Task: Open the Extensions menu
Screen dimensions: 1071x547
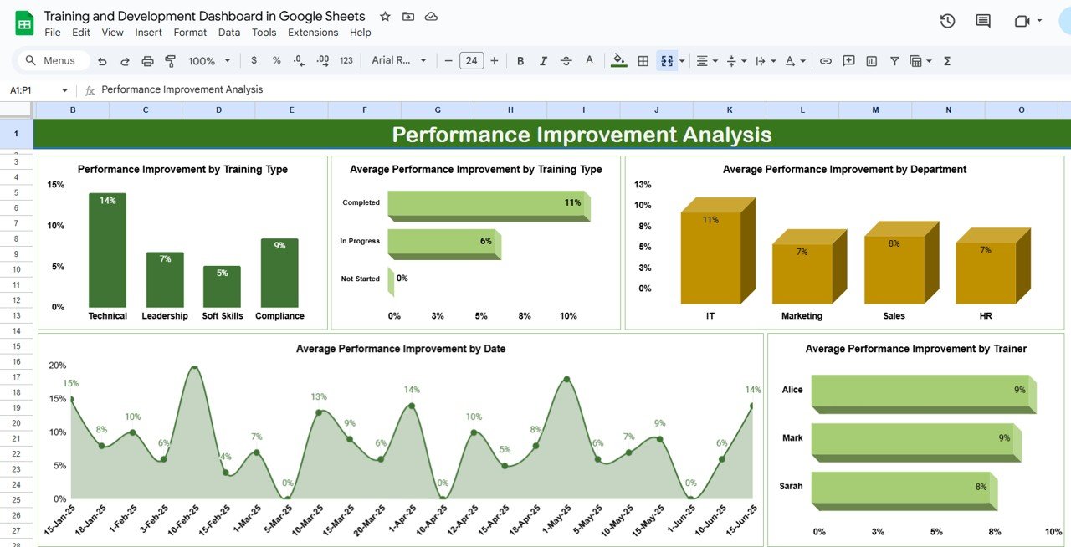Action: (313, 33)
